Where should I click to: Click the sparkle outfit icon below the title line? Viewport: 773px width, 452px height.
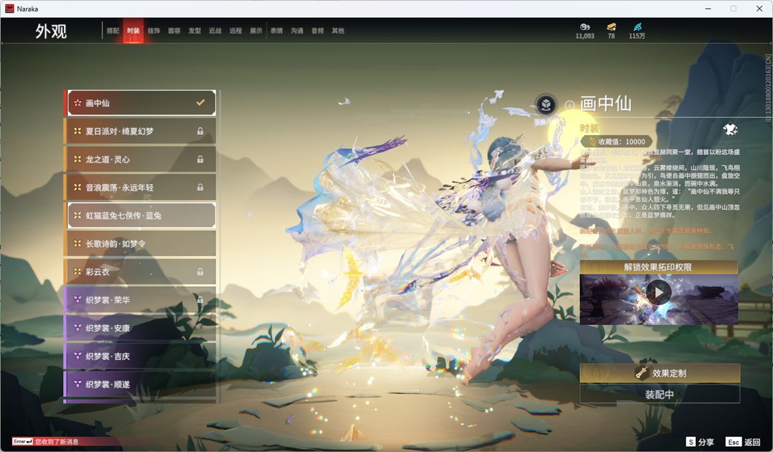click(730, 130)
